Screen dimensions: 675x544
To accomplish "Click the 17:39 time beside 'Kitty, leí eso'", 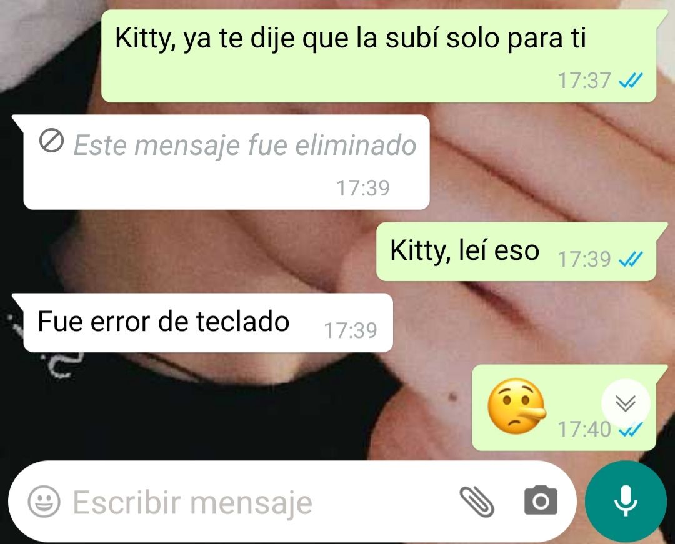I will [x=584, y=259].
